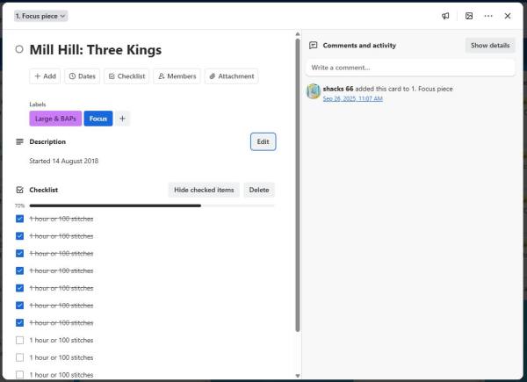Image resolution: width=527 pixels, height=382 pixels.
Task: Click the megaphone feedback icon in header
Action: click(x=445, y=16)
